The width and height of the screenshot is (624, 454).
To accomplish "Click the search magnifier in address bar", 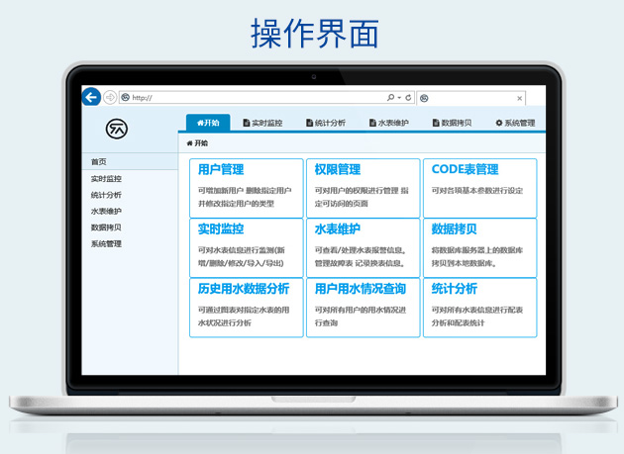I will (391, 98).
